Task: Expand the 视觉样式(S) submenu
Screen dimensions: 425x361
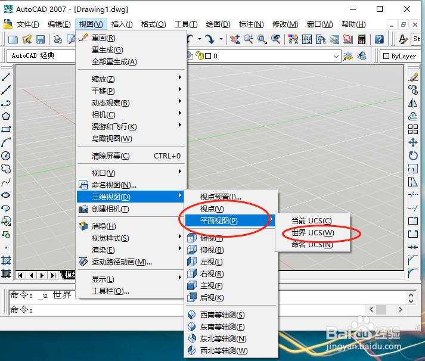Action: [x=132, y=238]
